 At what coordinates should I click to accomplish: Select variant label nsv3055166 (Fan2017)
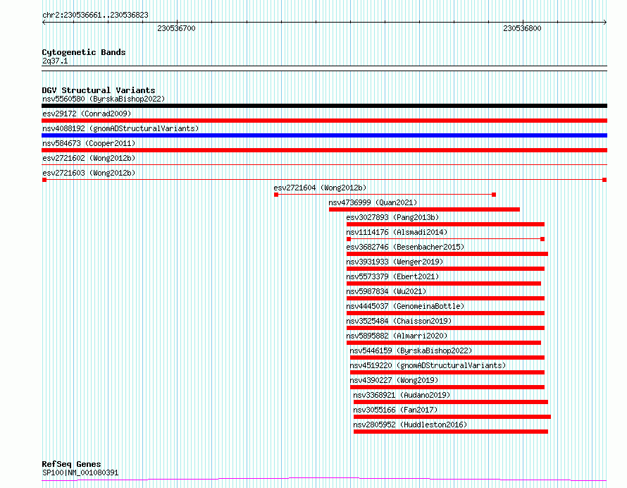395,410
